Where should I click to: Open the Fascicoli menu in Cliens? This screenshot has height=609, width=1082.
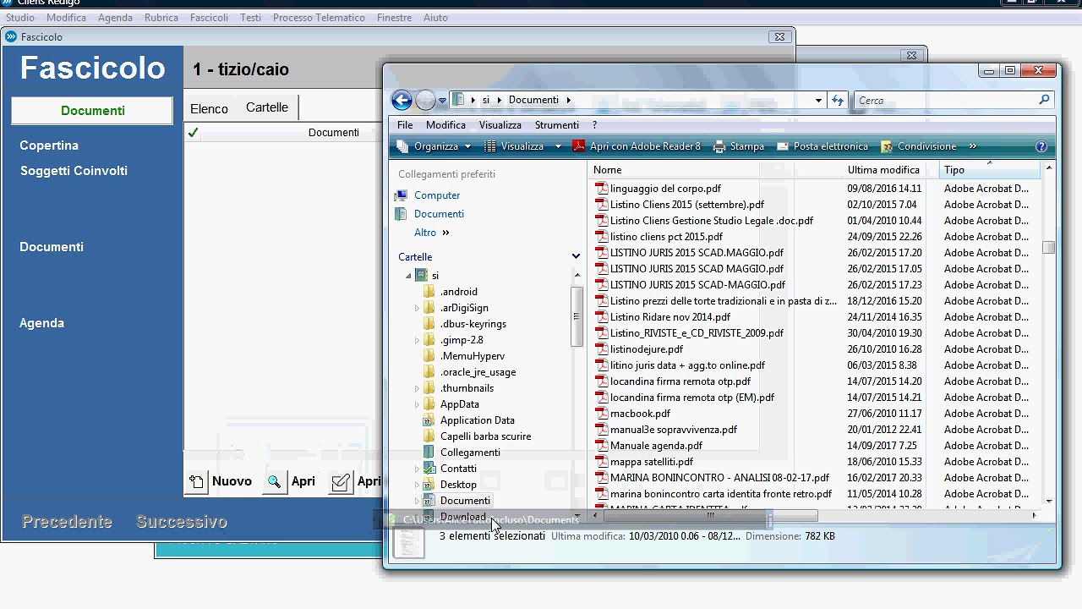pyautogui.click(x=209, y=17)
